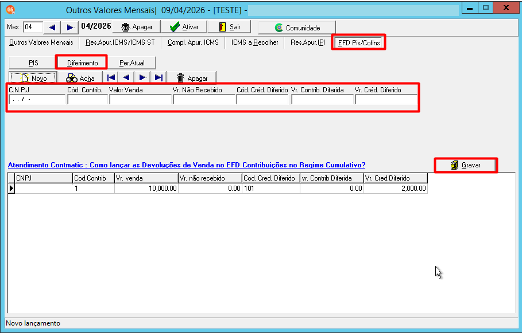Click the Cod. Cred. Diferido column header

(271, 178)
